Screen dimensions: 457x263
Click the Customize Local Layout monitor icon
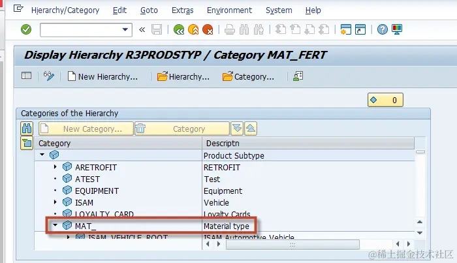pyautogui.click(x=397, y=29)
